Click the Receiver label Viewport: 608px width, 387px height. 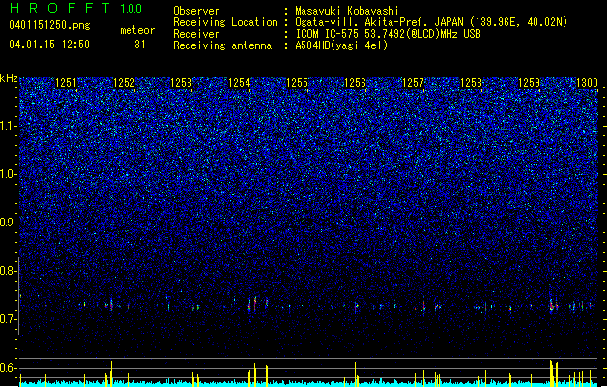coord(196,34)
